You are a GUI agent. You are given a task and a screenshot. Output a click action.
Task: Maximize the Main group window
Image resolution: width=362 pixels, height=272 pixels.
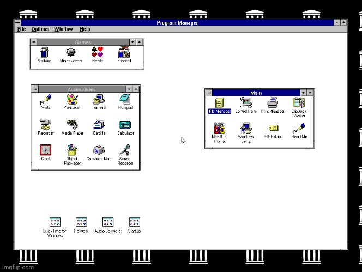pyautogui.click(x=310, y=93)
